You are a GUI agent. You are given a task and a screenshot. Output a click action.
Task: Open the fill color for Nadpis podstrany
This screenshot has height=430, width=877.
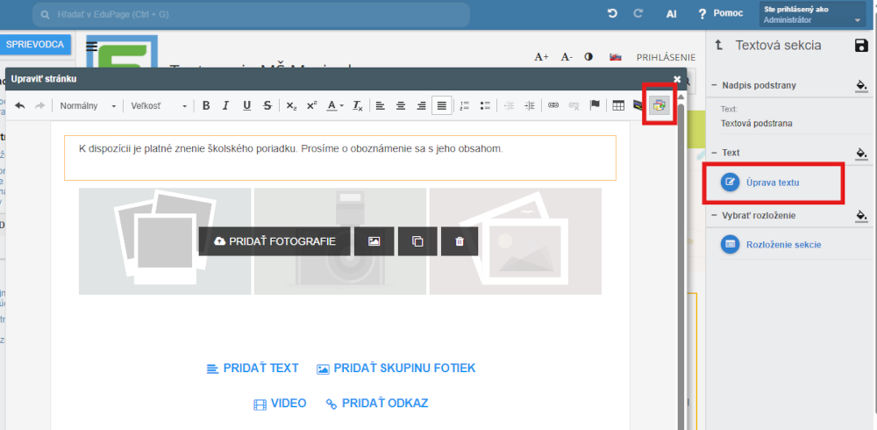point(860,85)
